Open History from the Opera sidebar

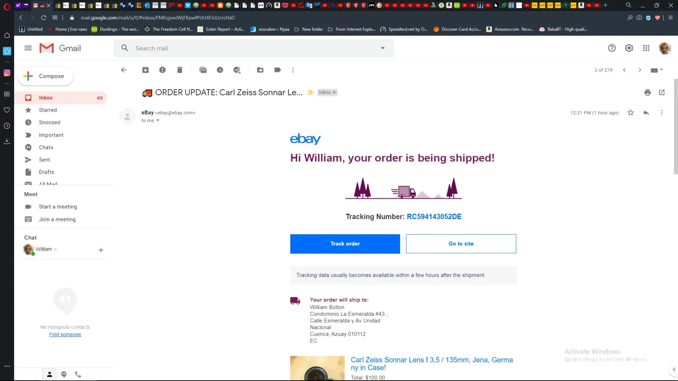(7, 126)
